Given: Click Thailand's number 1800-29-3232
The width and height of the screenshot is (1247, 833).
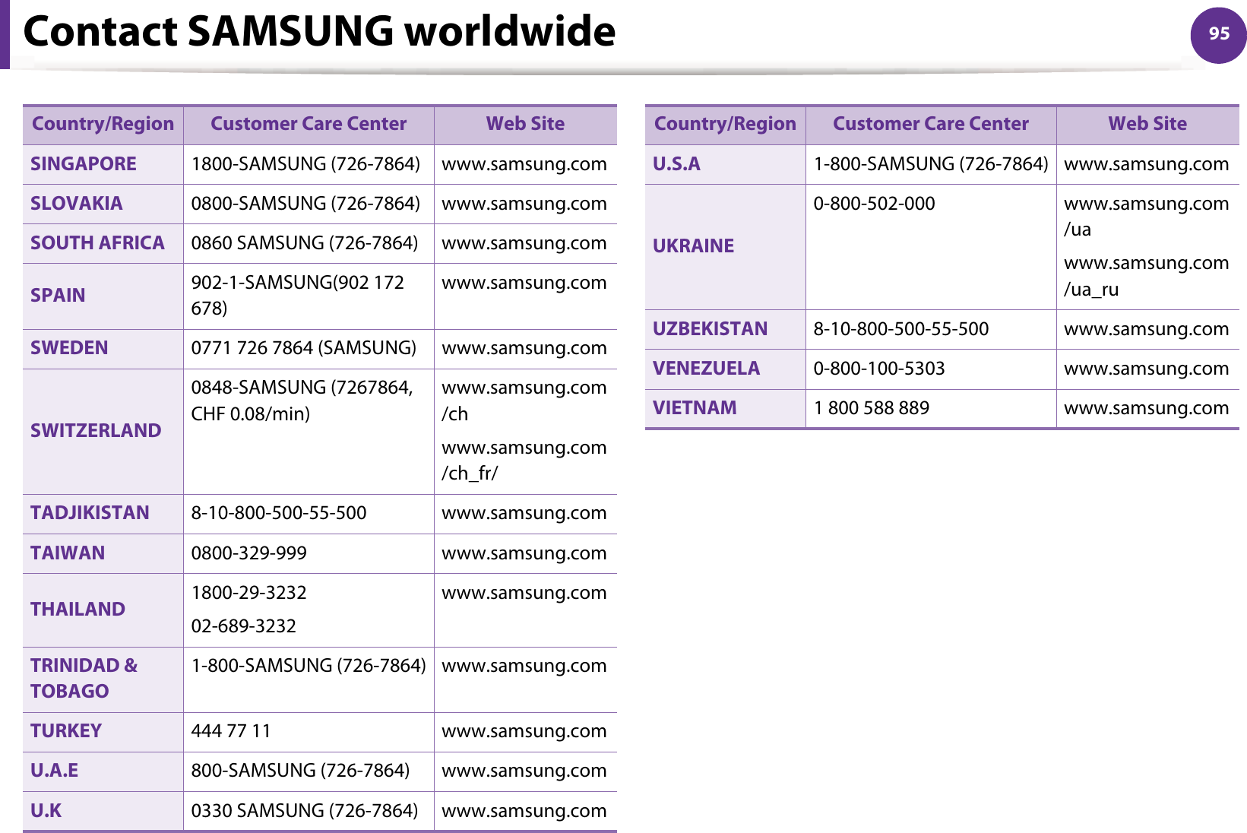Looking at the screenshot, I should pyautogui.click(x=249, y=593).
